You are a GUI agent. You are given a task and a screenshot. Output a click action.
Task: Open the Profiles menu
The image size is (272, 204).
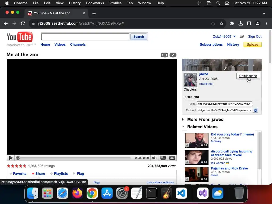click(115, 3)
